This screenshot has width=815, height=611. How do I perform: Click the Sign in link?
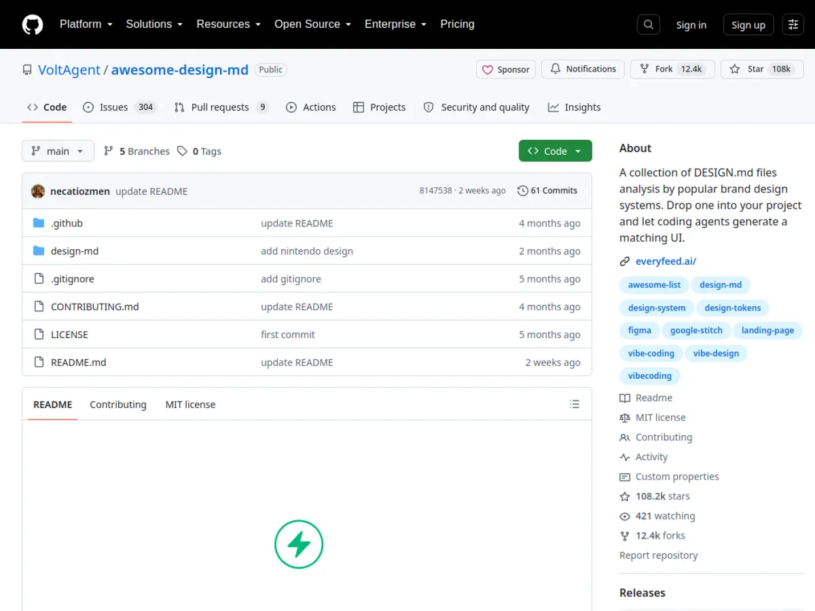691,25
